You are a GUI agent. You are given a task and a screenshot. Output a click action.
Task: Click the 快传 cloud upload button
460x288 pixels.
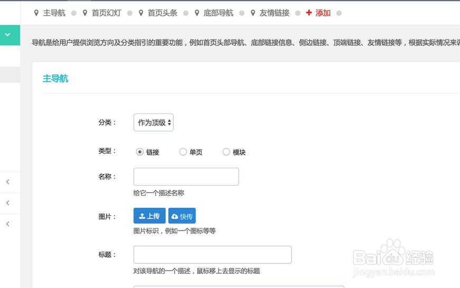click(x=182, y=216)
